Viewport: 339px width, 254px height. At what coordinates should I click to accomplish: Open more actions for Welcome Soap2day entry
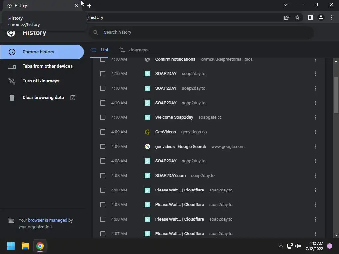315,117
